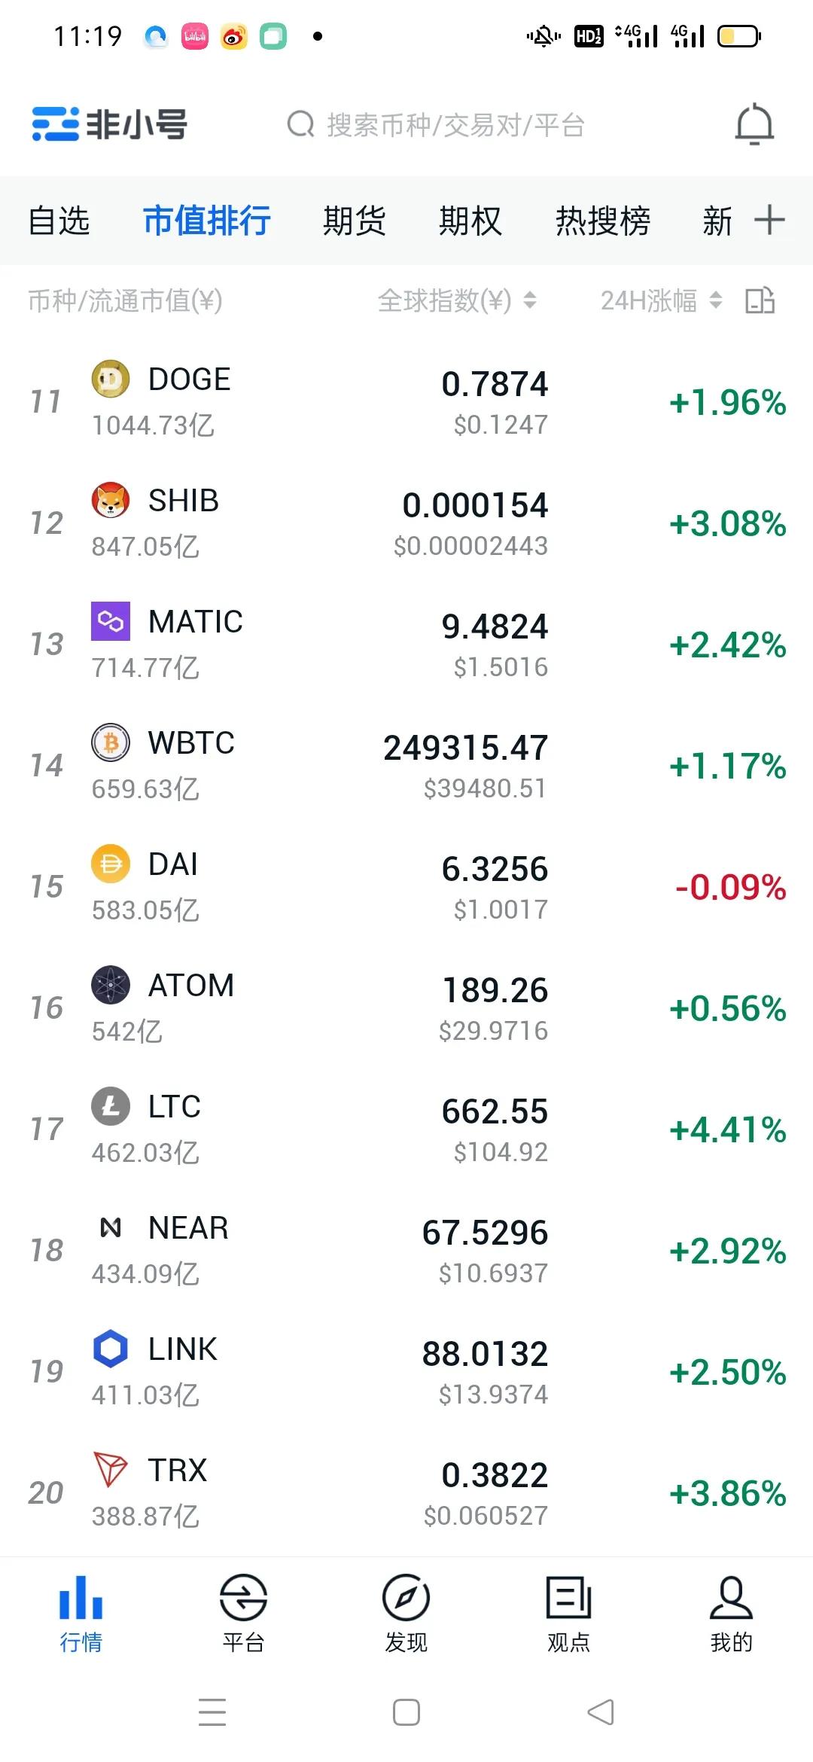813x1762 pixels.
Task: Tap the notification bell icon
Action: point(754,124)
